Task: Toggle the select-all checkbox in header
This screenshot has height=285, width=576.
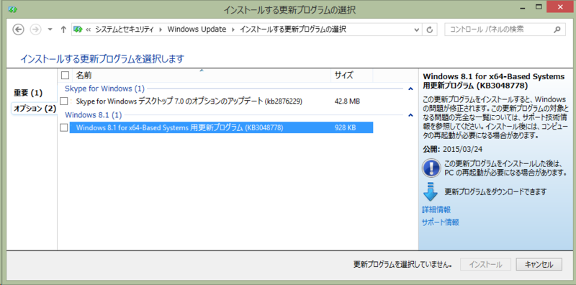Action: [65, 76]
